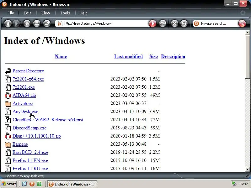Click the DiscordSetup.exe link
The height and width of the screenshot is (188, 251).
coord(29,128)
